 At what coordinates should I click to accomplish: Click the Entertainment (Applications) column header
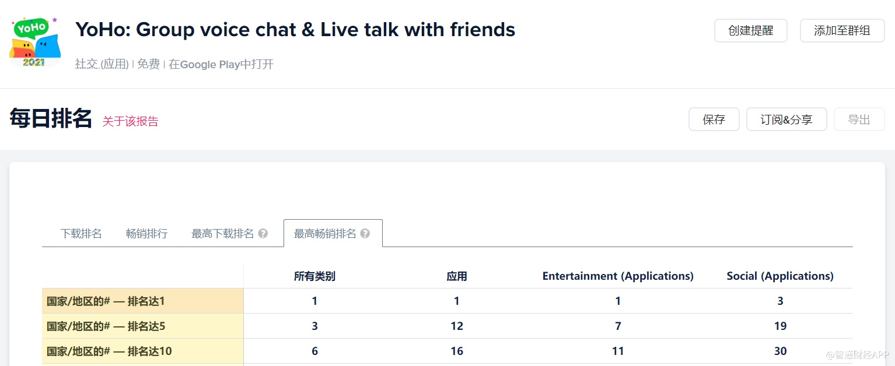tap(618, 276)
